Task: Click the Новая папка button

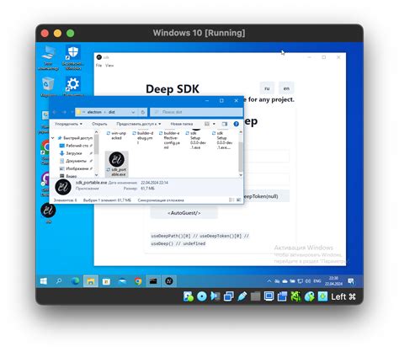Action: pyautogui.click(x=182, y=124)
